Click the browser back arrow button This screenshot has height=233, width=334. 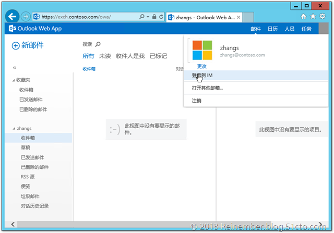14,16
